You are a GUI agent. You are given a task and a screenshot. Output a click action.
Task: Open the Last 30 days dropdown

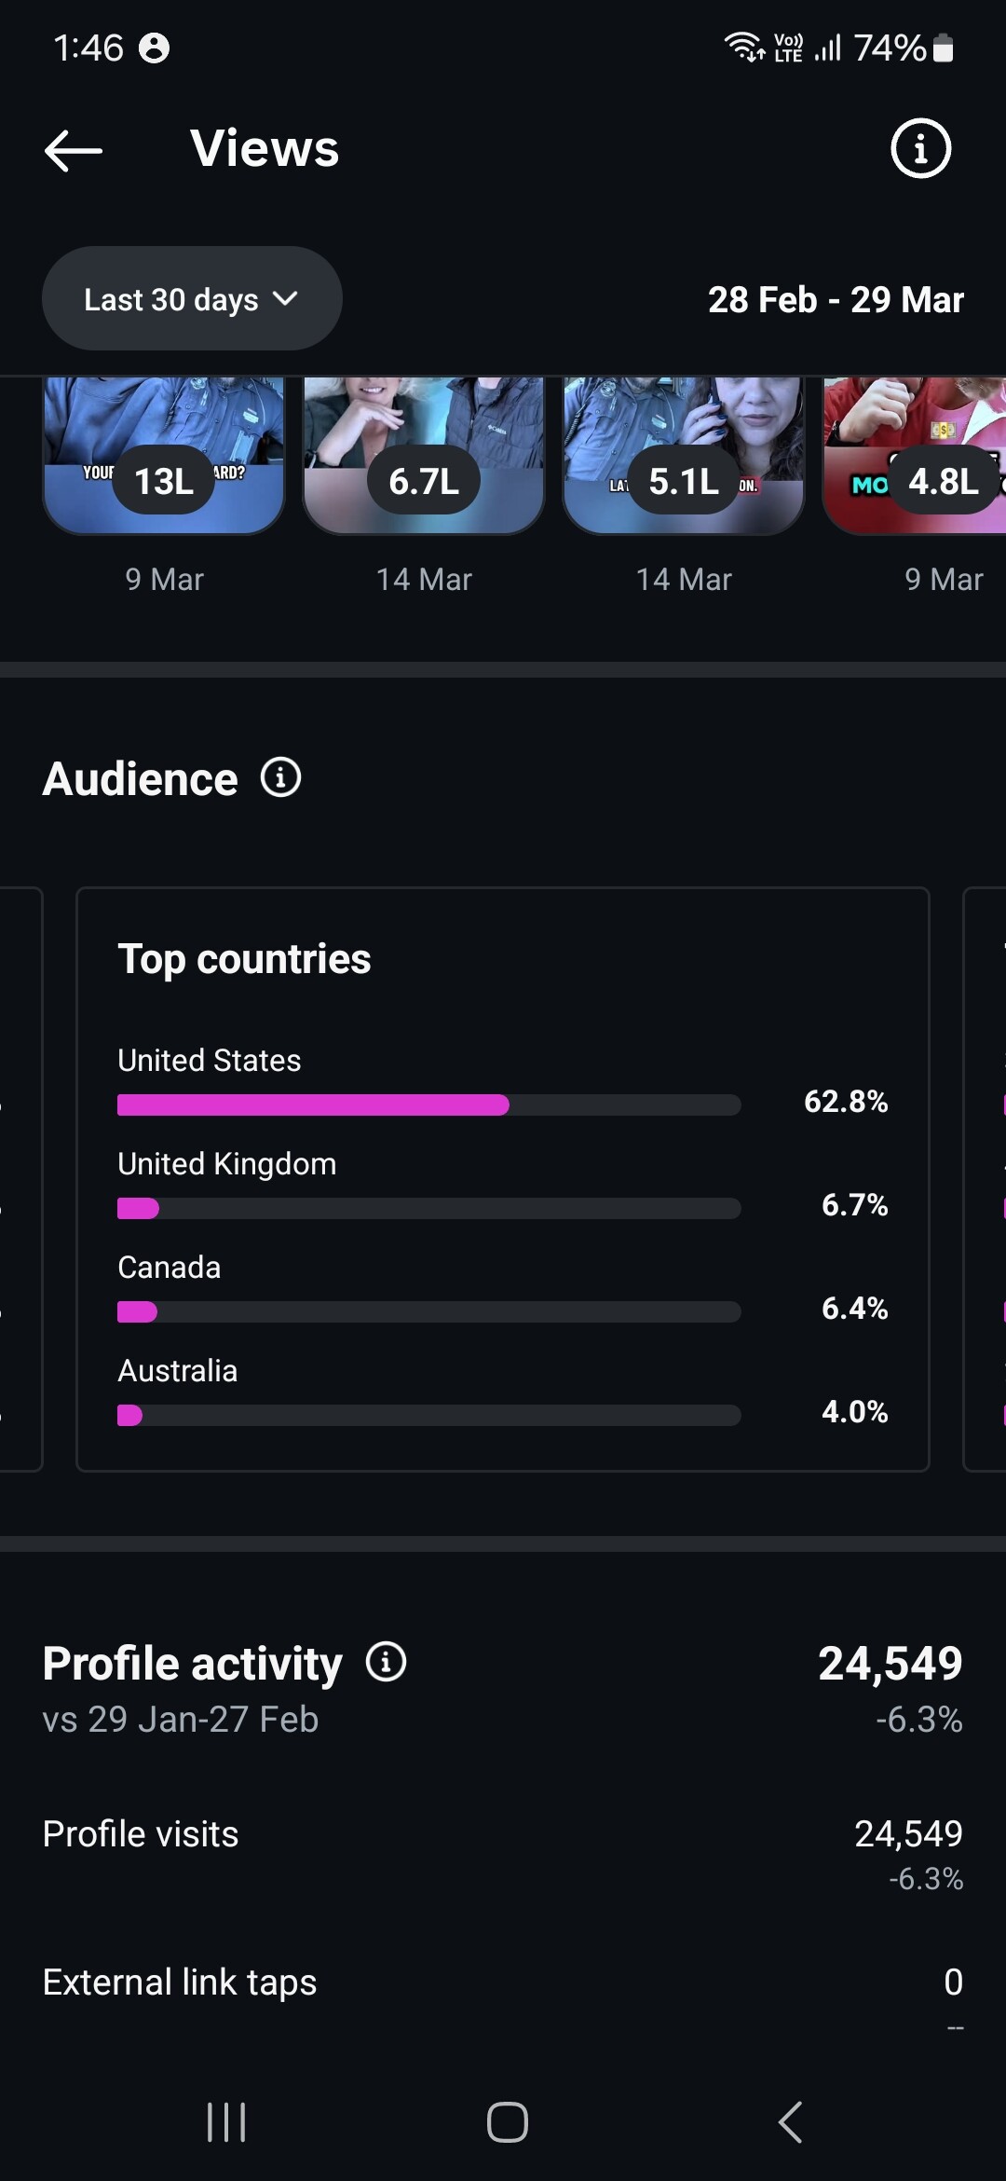click(x=192, y=299)
